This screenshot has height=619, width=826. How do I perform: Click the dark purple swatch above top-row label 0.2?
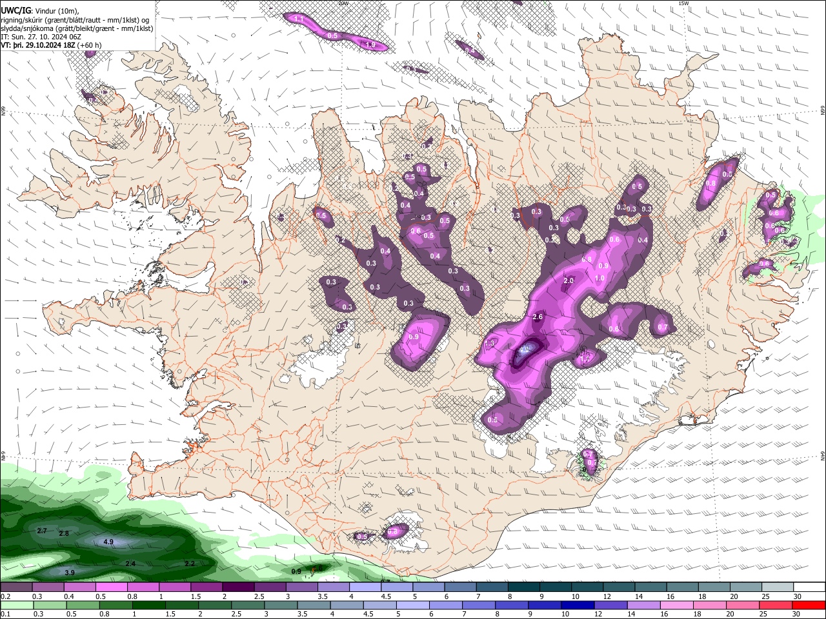click(16, 587)
